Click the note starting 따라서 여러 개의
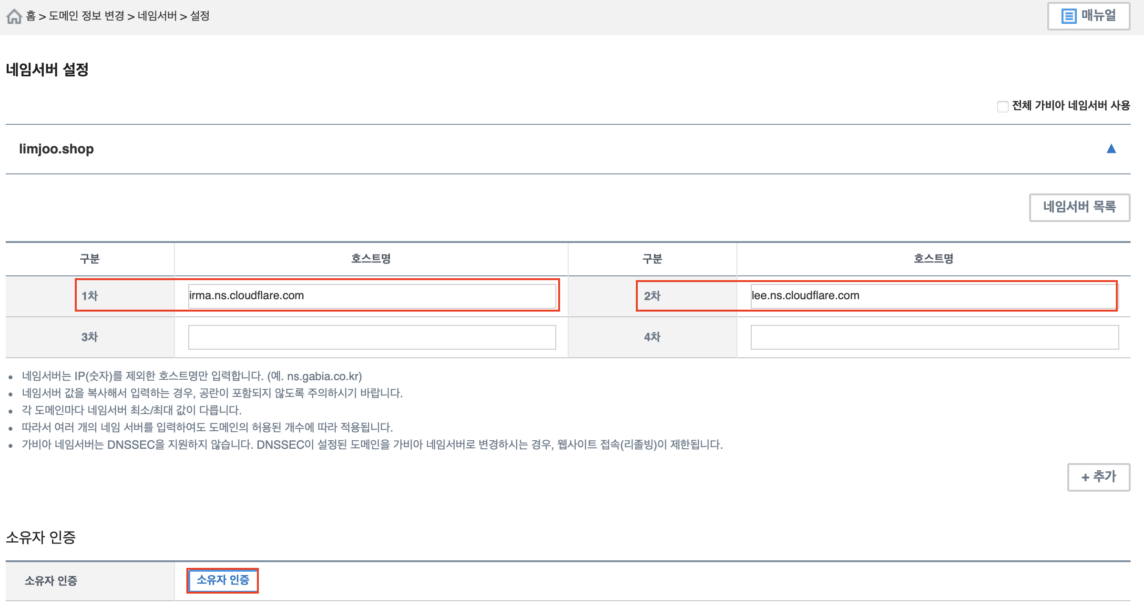The image size is (1144, 606). [x=207, y=428]
